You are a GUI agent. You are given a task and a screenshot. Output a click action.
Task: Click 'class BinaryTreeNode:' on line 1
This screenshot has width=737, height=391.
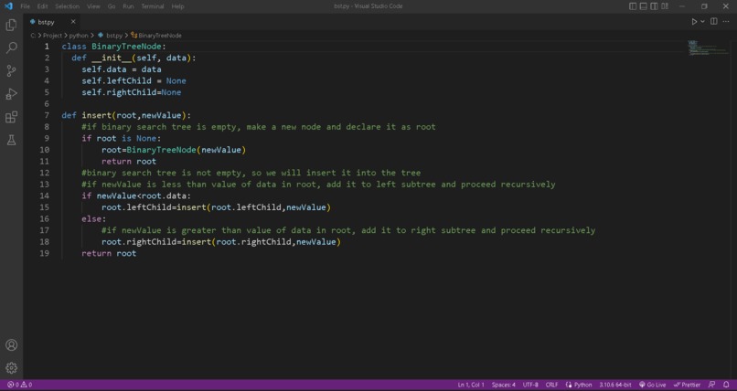[x=114, y=46]
